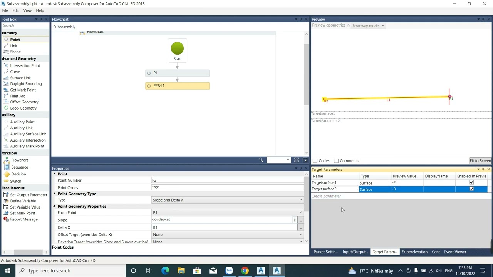This screenshot has width=493, height=277.
Task: Open the Roadway mode dropdown
Action: tap(368, 26)
